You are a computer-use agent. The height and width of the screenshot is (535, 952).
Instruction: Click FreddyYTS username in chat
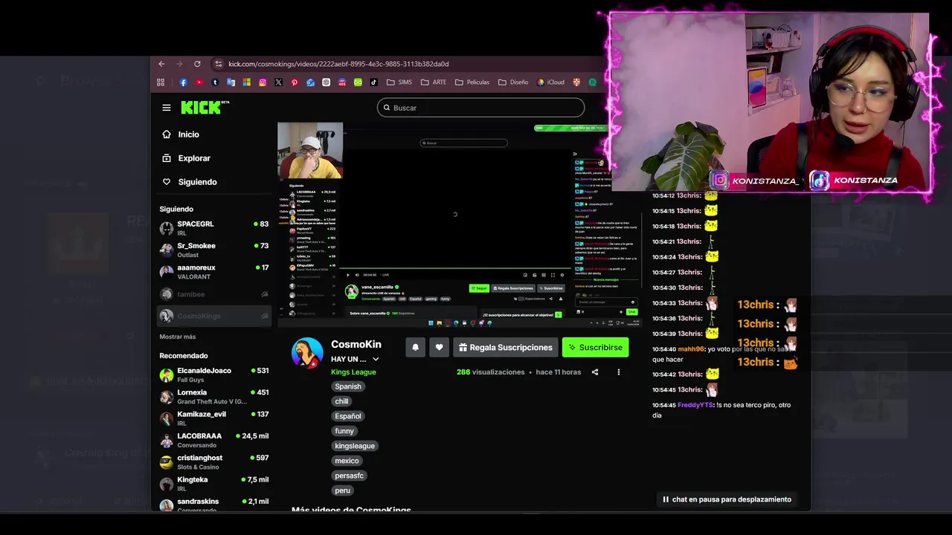[x=695, y=405]
